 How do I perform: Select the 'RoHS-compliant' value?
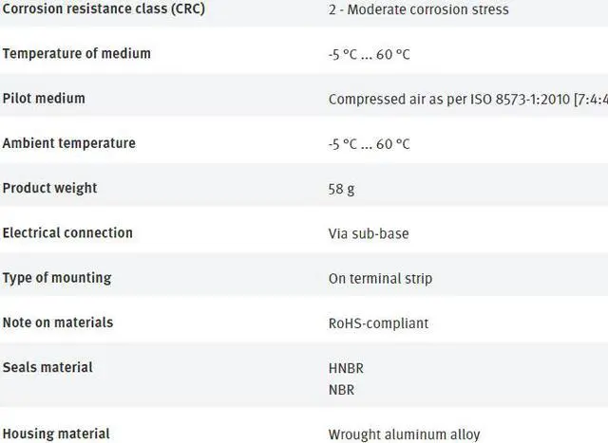point(378,323)
